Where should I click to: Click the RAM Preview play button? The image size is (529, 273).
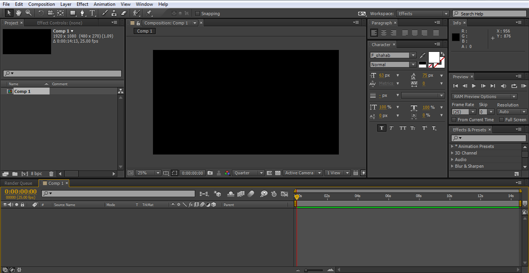tap(524, 86)
